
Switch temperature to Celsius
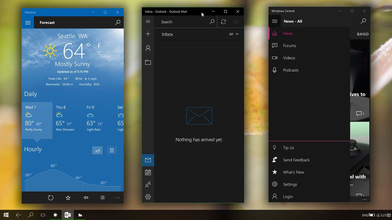pos(99,53)
